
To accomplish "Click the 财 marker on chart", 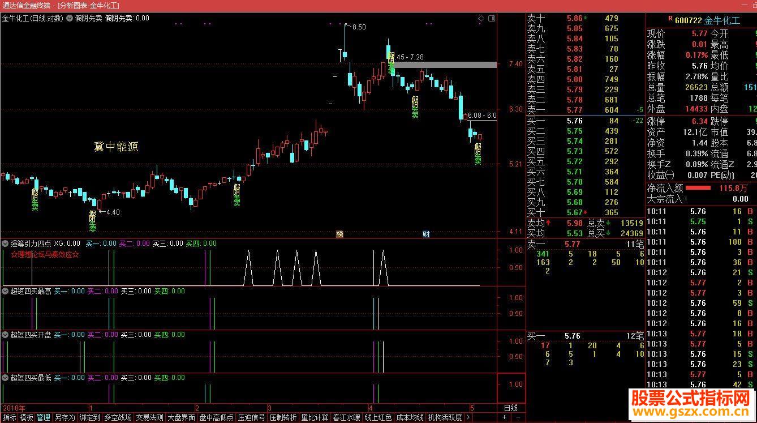I will (426, 234).
